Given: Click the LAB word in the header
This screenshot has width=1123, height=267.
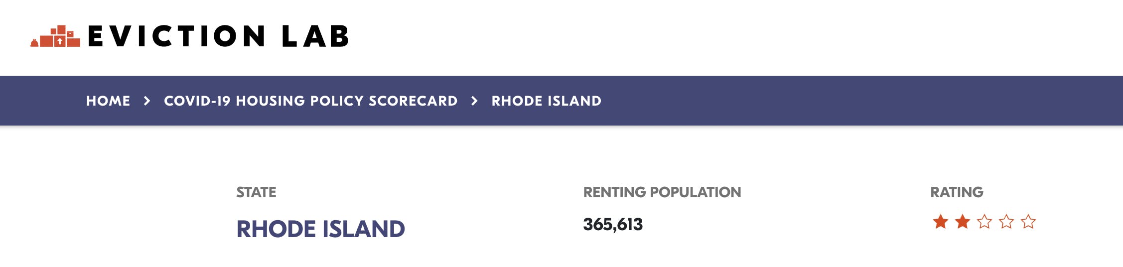Looking at the screenshot, I should tap(316, 36).
